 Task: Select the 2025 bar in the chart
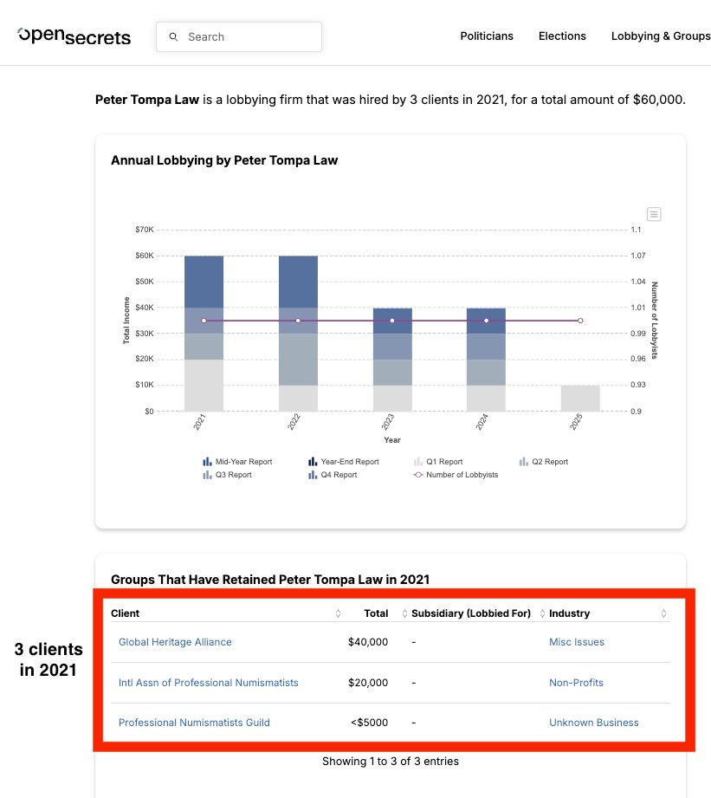[580, 398]
